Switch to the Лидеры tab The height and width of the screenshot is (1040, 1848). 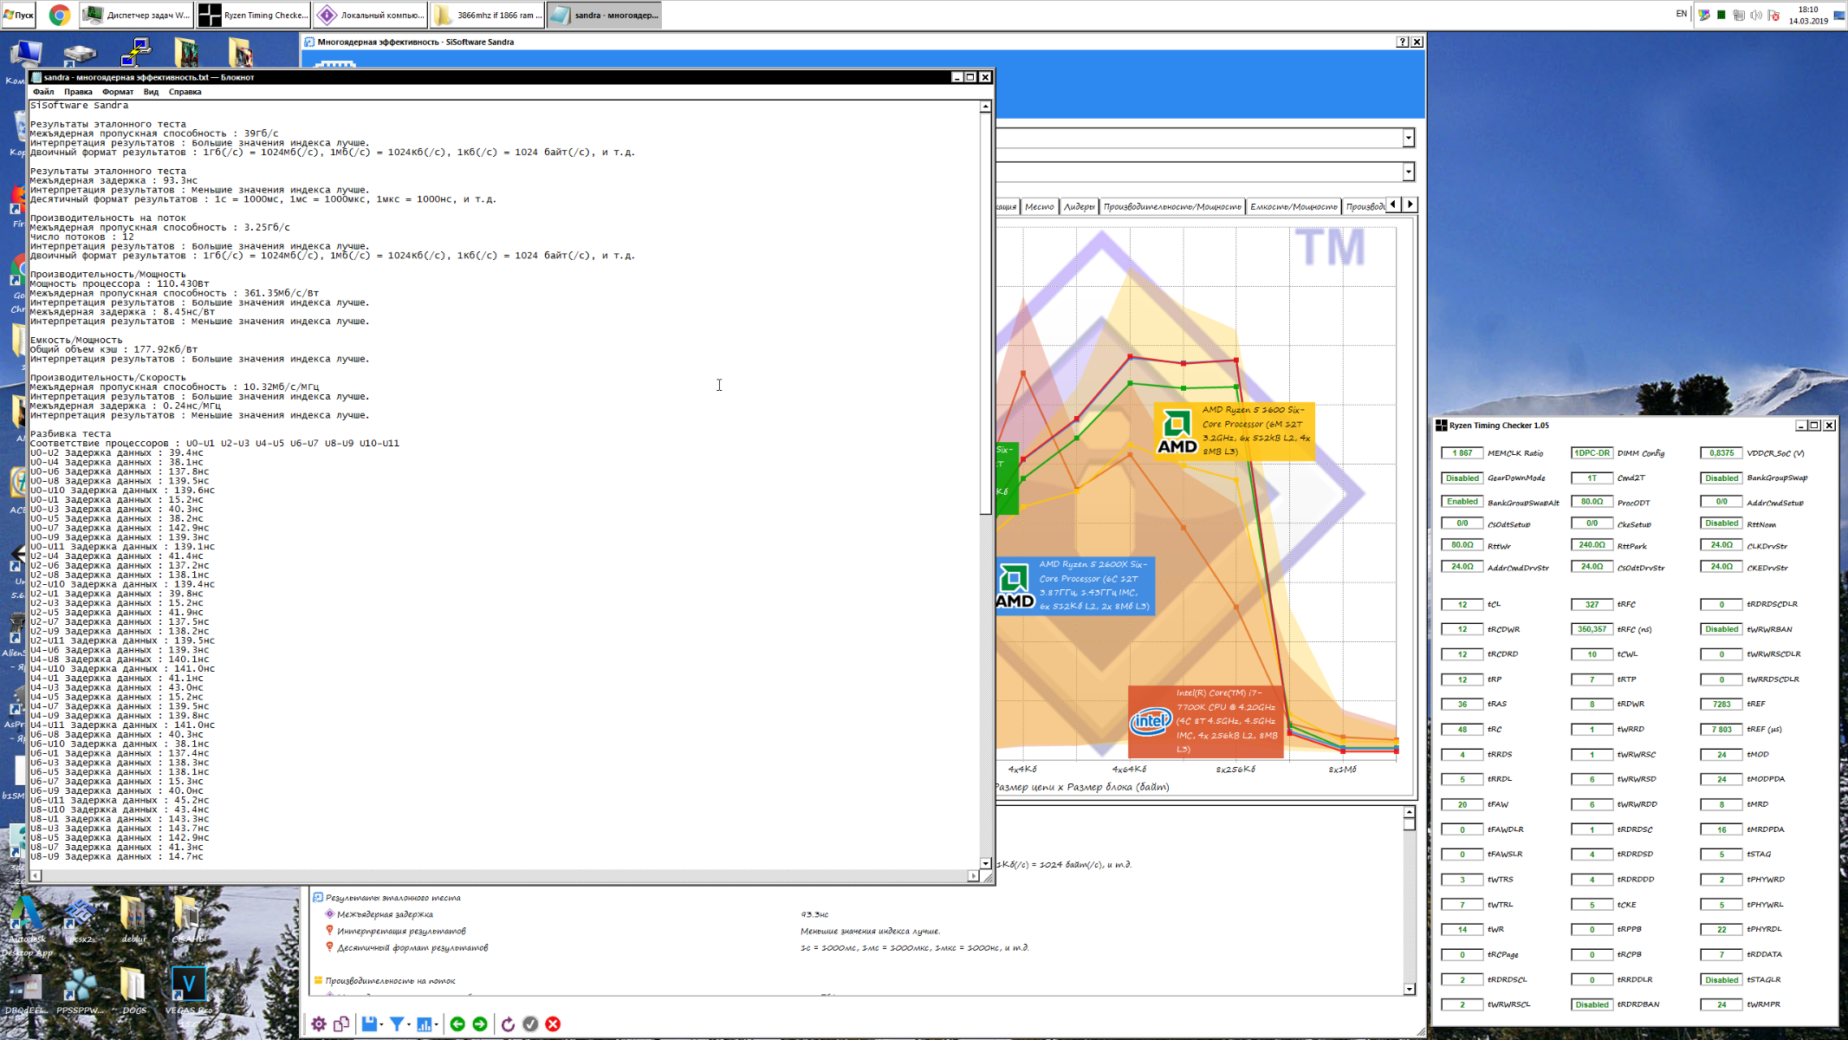(1079, 206)
